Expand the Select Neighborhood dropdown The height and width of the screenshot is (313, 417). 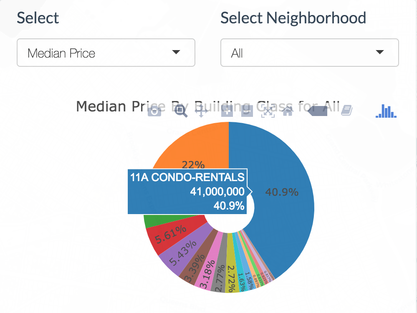309,53
